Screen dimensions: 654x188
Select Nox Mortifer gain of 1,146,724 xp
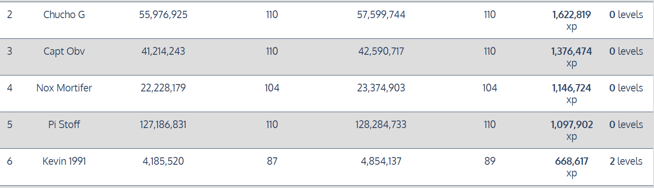tap(571, 94)
